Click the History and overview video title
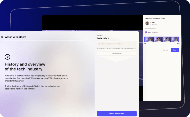This screenshot has width=190, height=117. [25, 67]
